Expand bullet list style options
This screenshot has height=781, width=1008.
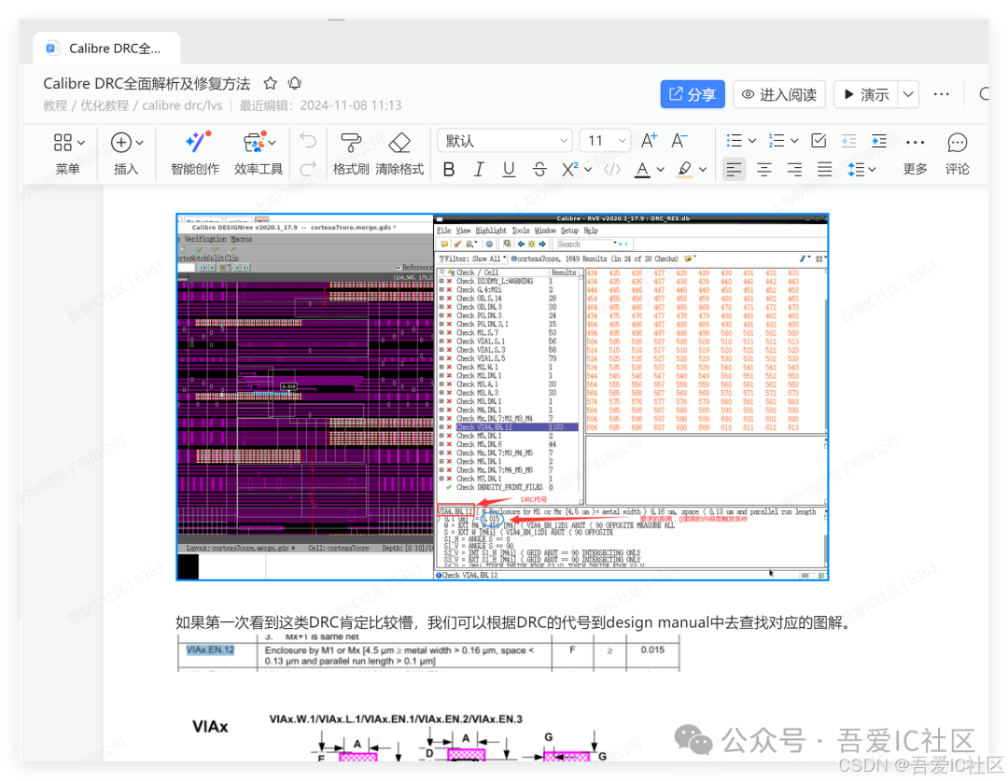click(752, 141)
